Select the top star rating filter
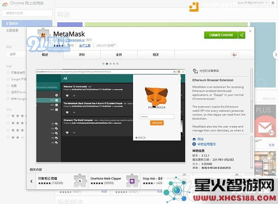 (8, 116)
